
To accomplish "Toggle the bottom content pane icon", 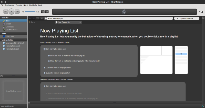I will 29,103.
